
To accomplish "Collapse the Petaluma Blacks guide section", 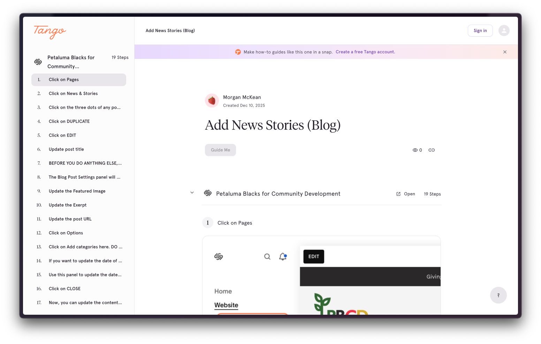I will [192, 192].
